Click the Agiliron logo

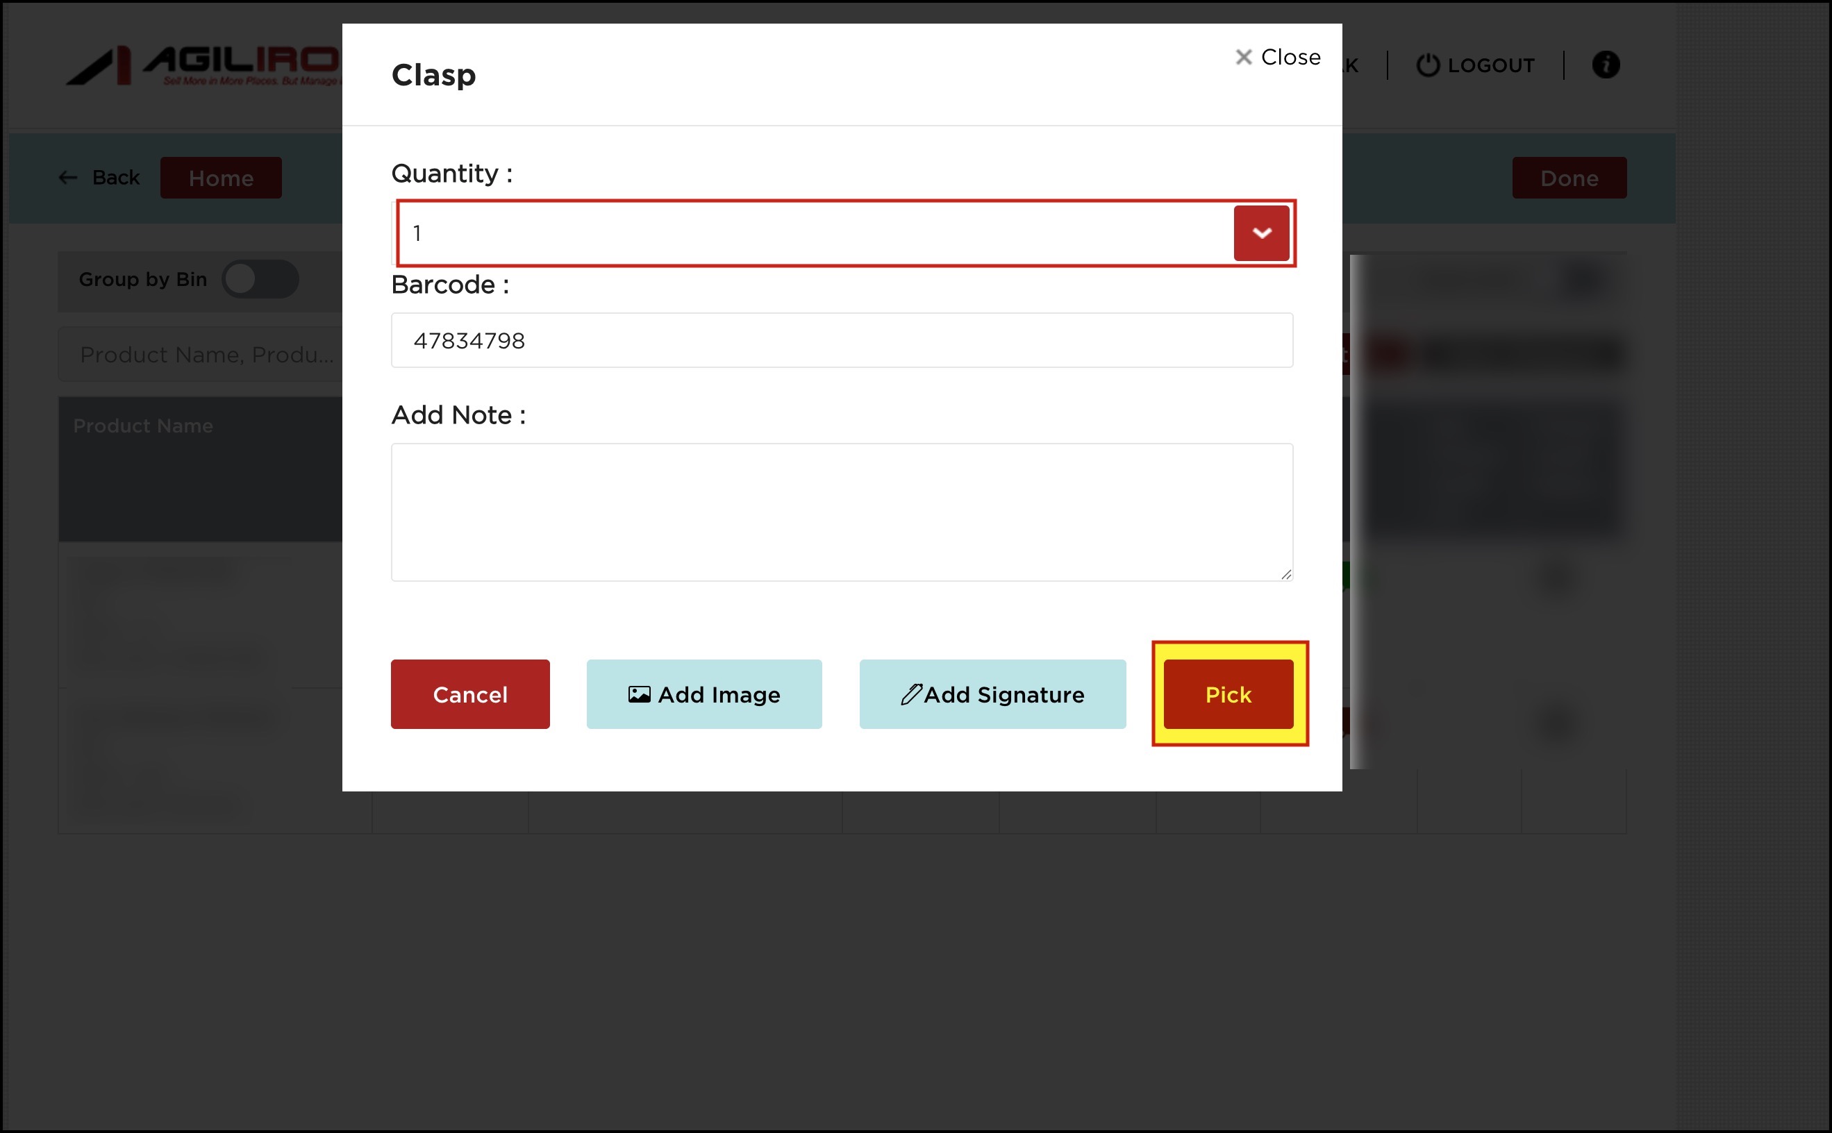(202, 66)
